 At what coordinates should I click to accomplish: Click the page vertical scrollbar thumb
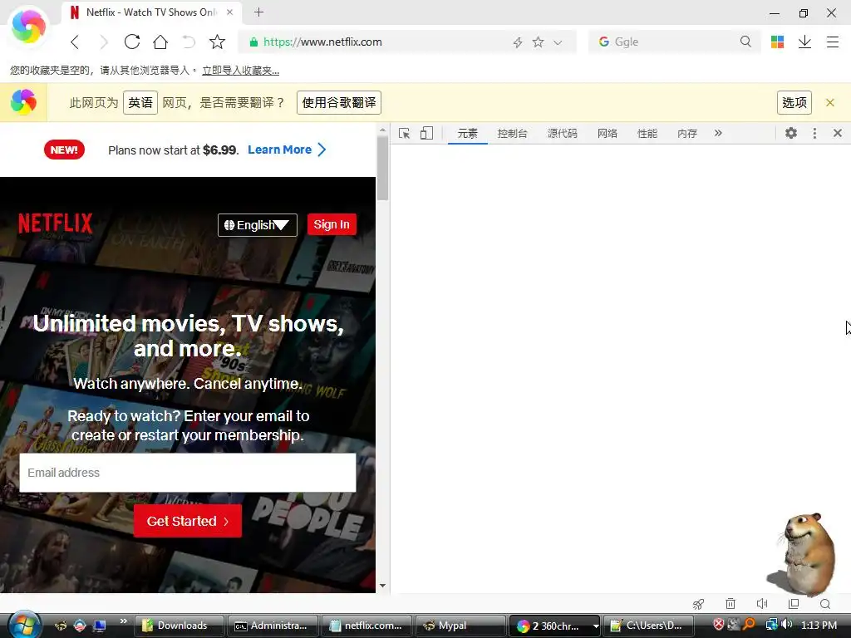pyautogui.click(x=382, y=168)
